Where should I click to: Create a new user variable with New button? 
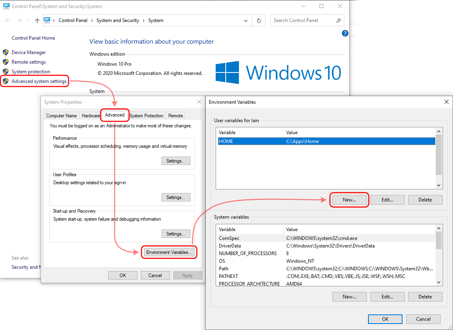click(x=349, y=199)
